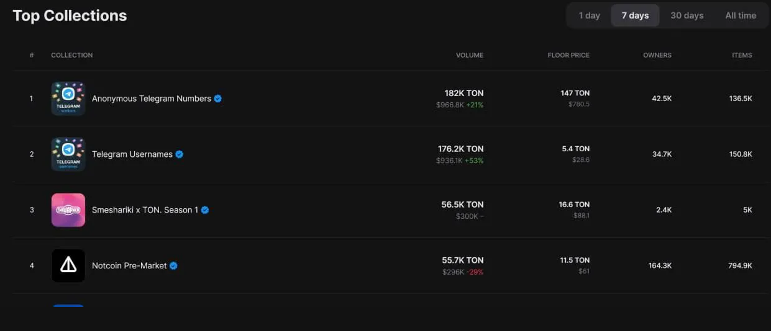Click the Notcoin Pre-Market triangle logo
The height and width of the screenshot is (331, 771).
click(68, 266)
